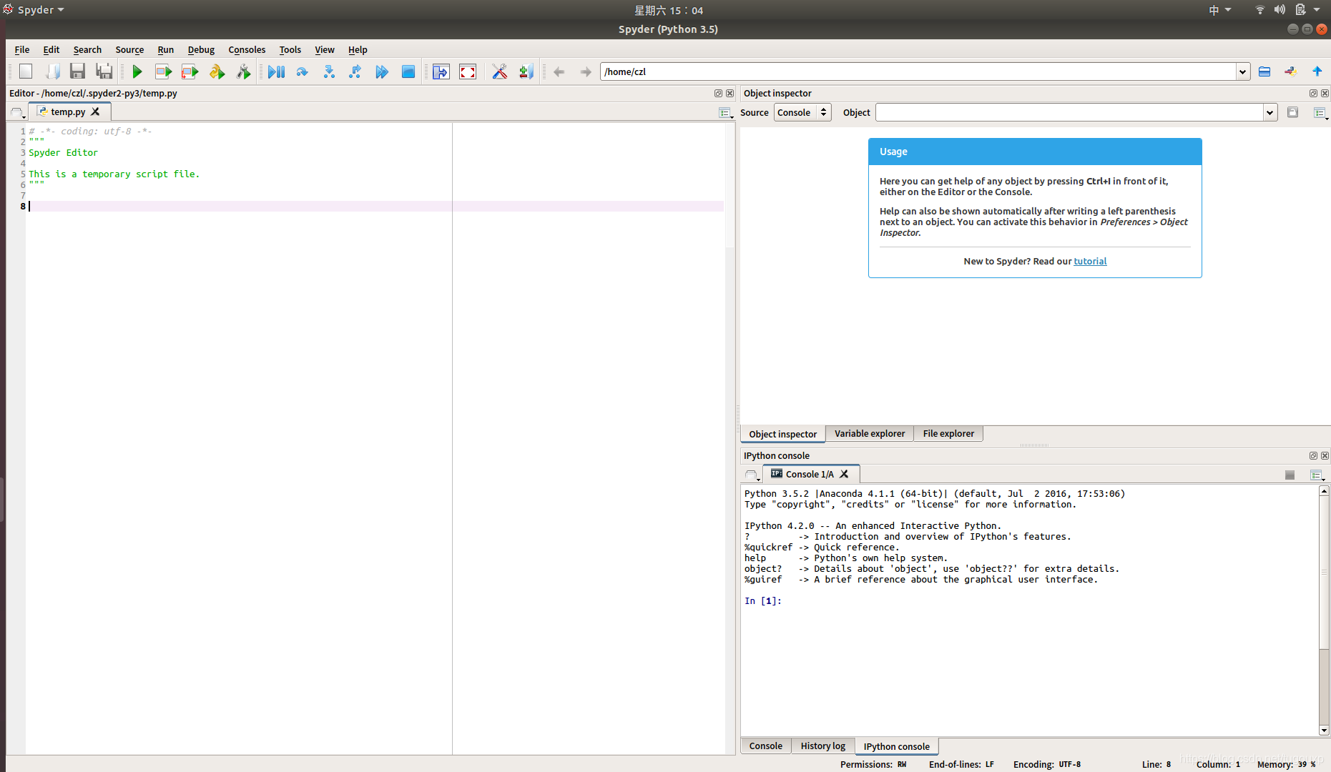Create a new file with toolbar icon
This screenshot has height=772, width=1331.
point(26,71)
